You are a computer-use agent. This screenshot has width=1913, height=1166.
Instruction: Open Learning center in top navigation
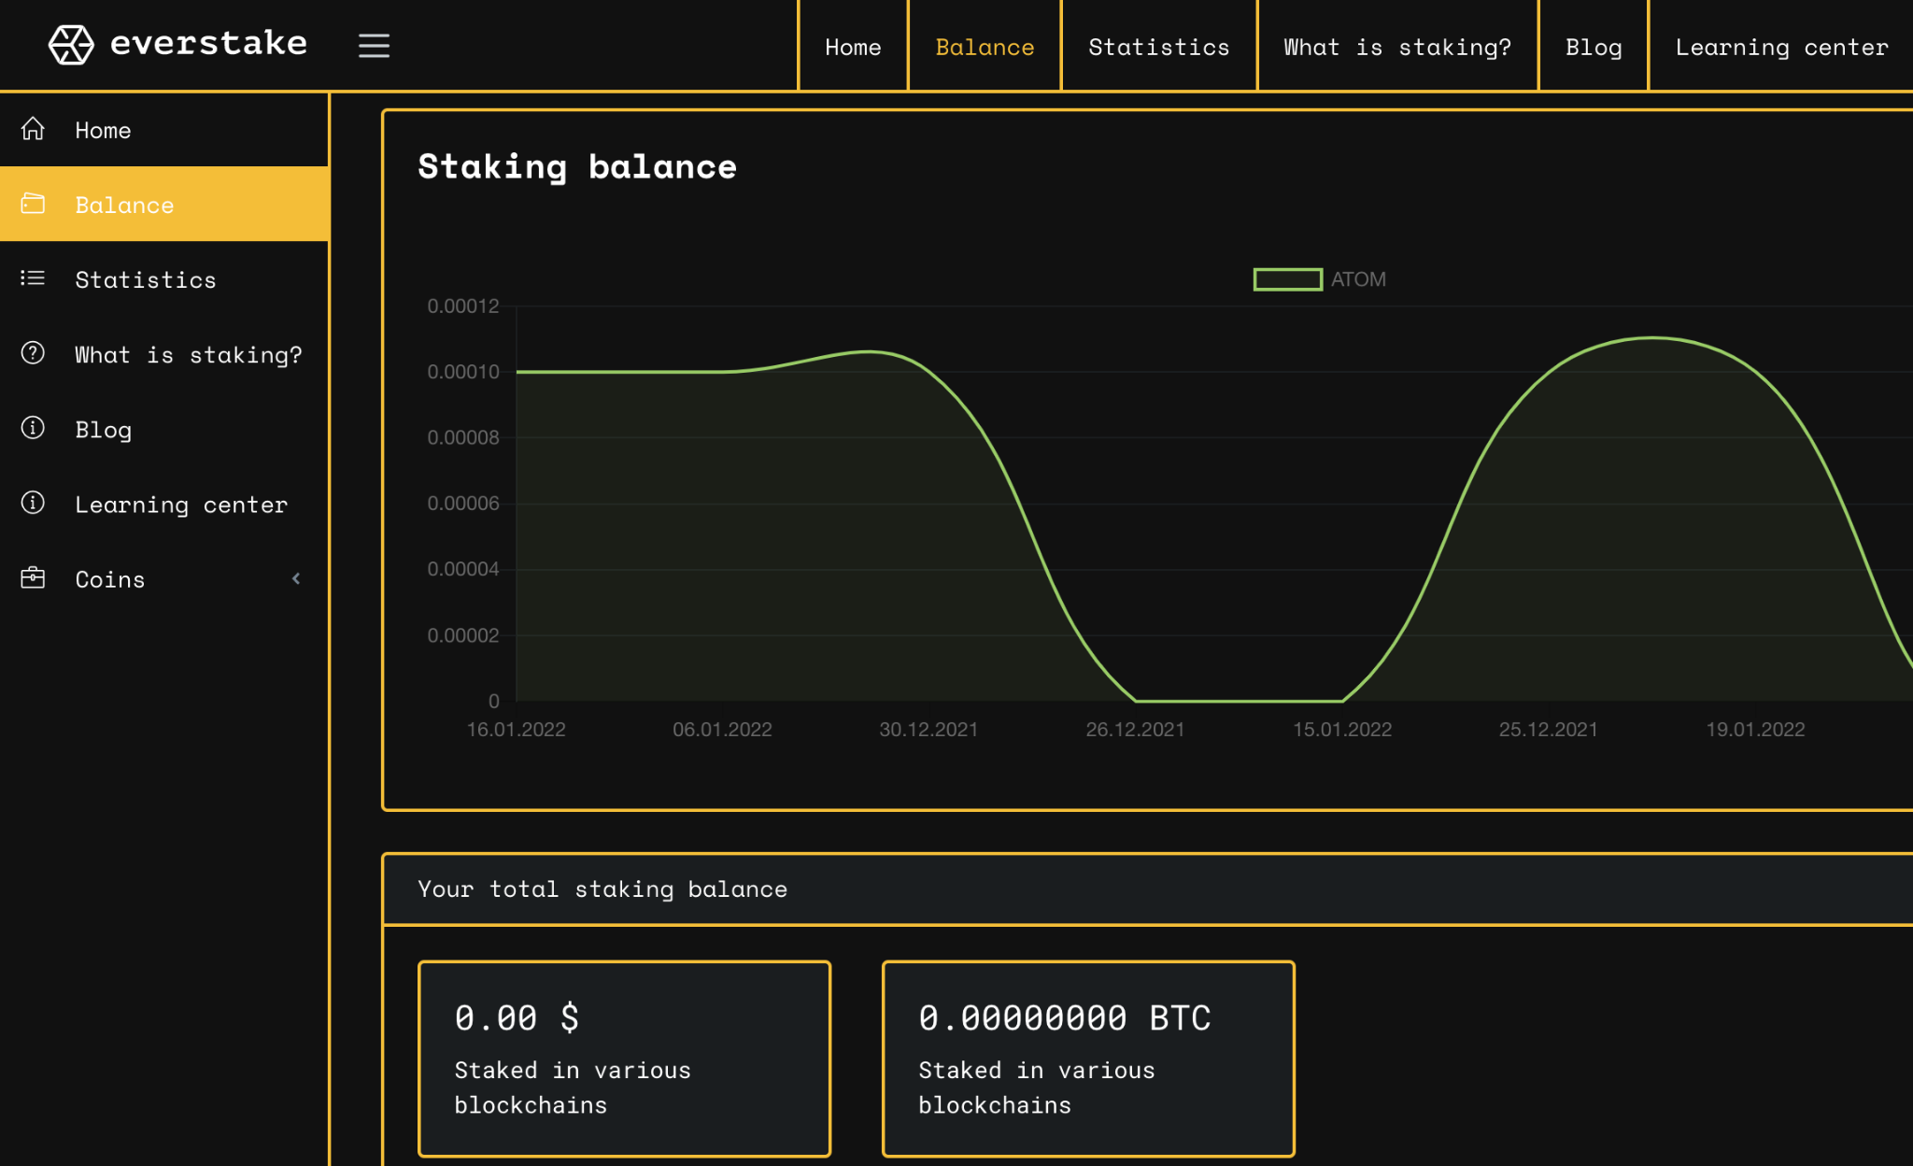point(1781,47)
